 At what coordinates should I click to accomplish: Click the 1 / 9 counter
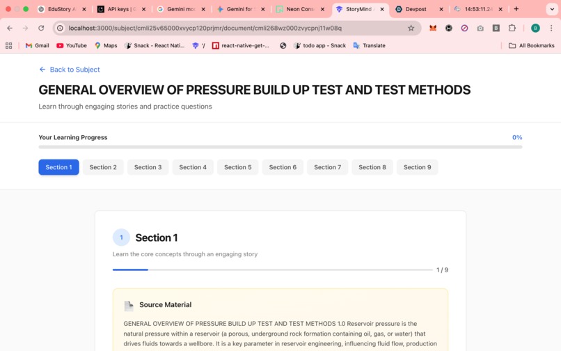pyautogui.click(x=442, y=270)
